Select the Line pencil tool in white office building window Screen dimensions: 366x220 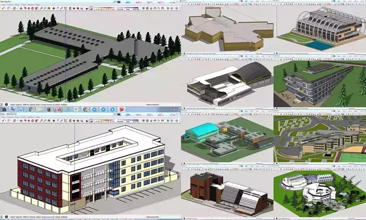tap(3, 120)
